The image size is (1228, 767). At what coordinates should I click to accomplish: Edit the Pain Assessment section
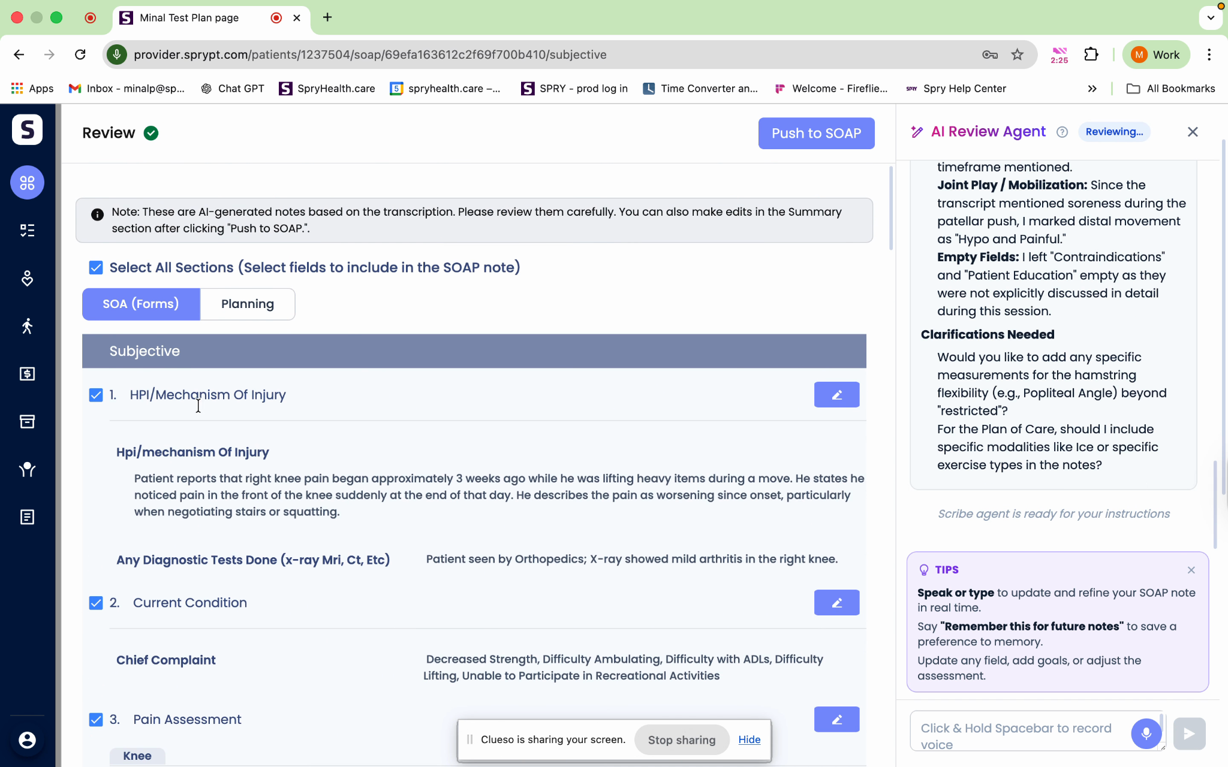point(836,720)
